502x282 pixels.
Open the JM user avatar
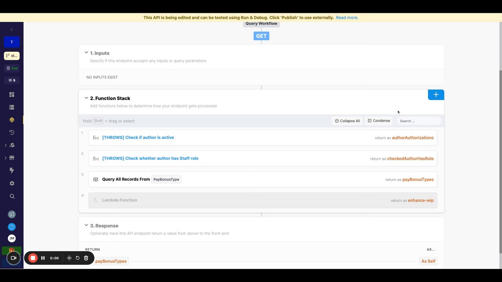point(12,238)
